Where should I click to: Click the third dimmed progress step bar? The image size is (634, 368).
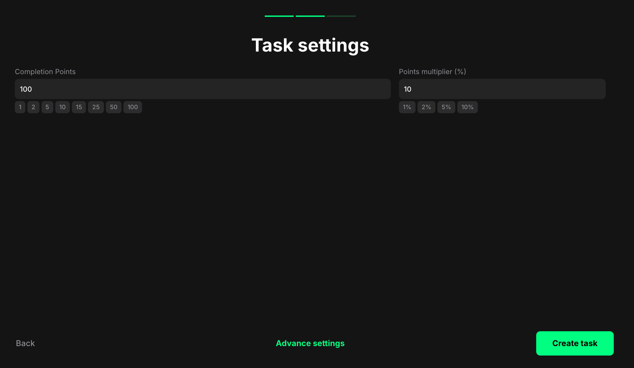pyautogui.click(x=341, y=16)
